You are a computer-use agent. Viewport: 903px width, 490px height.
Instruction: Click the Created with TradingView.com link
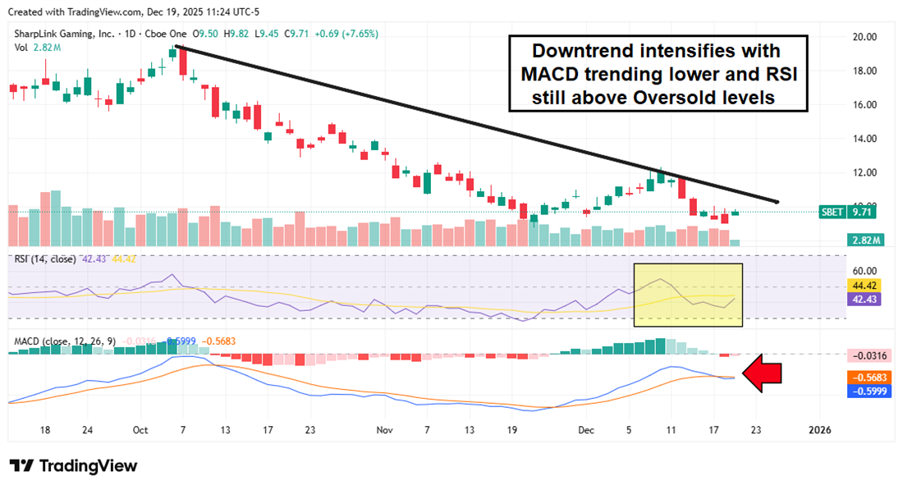point(76,11)
